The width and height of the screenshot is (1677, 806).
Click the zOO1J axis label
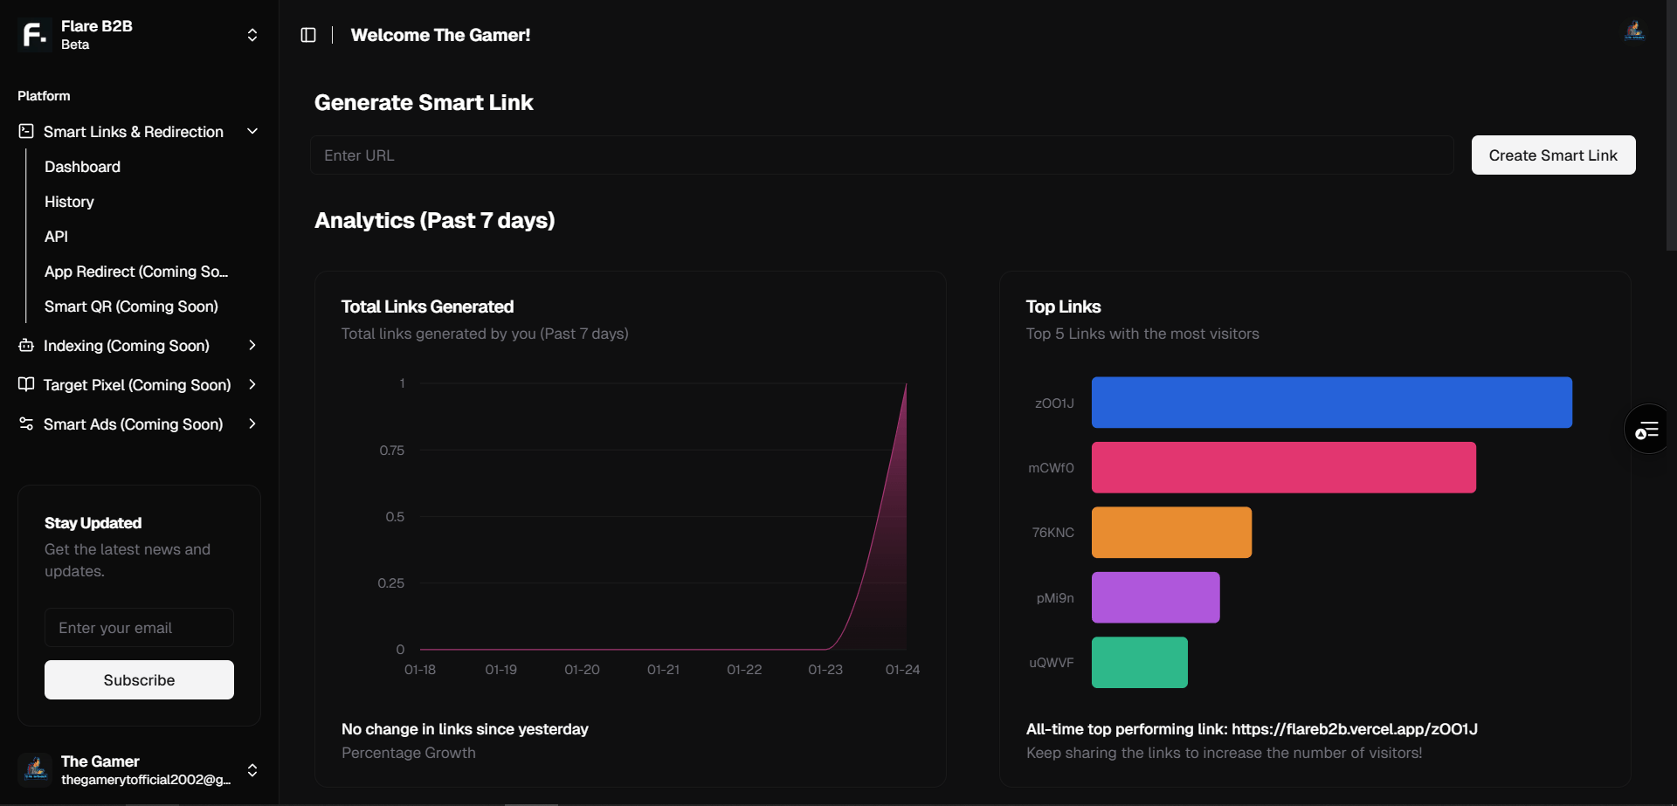(x=1054, y=403)
